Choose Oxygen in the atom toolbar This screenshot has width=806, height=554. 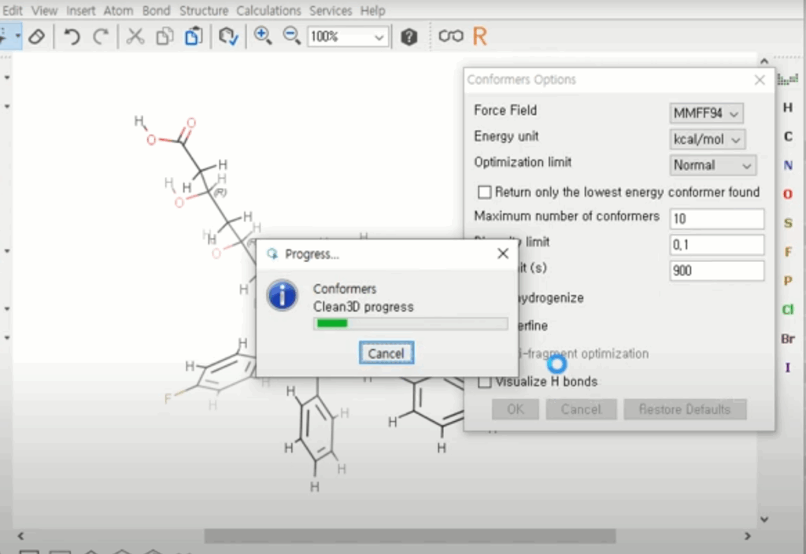pos(787,194)
